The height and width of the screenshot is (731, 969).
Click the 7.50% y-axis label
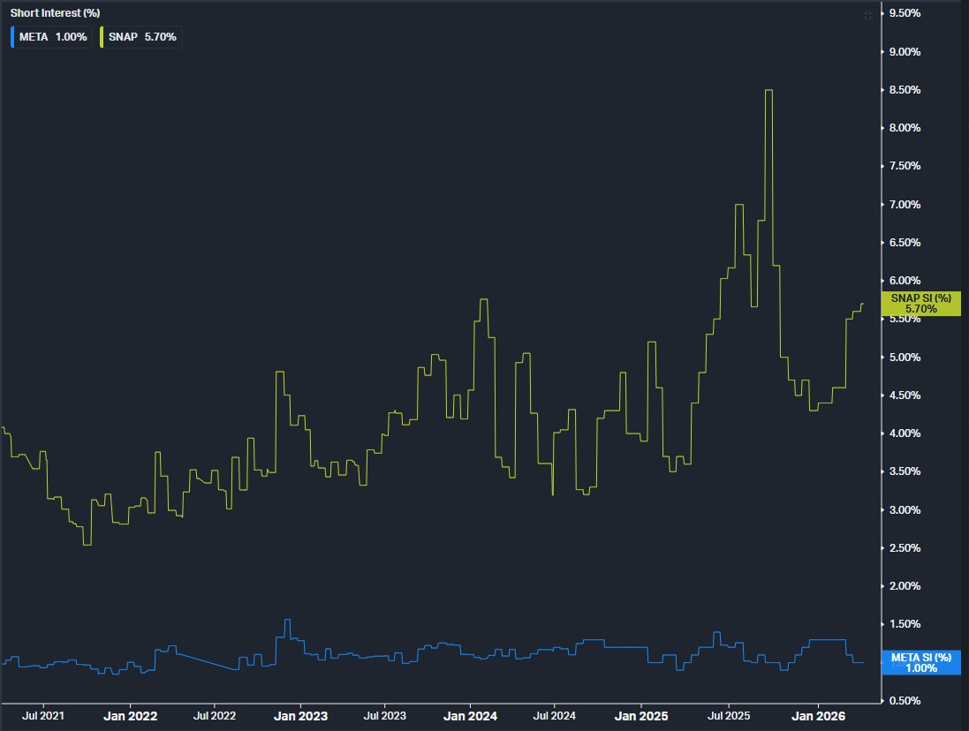click(x=905, y=166)
